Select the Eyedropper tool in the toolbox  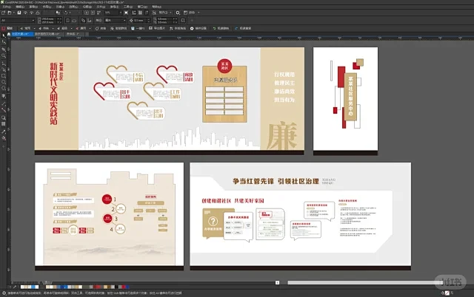click(x=4, y=123)
